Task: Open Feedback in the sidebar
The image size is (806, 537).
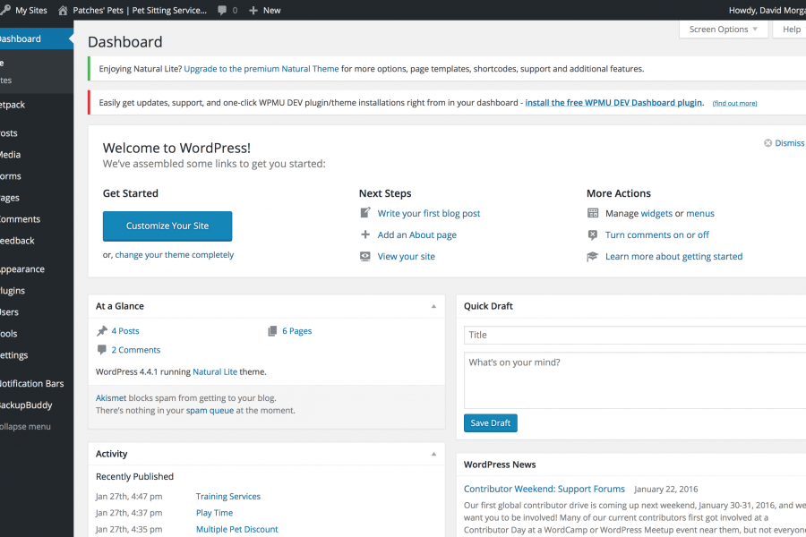Action: point(37,241)
